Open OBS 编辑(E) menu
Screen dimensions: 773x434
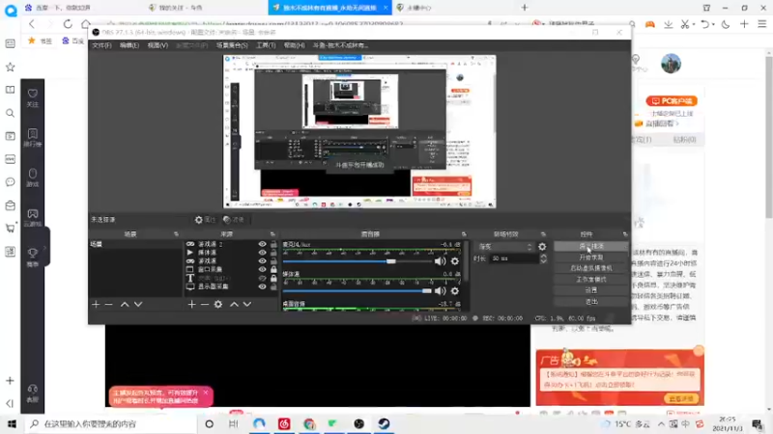pyautogui.click(x=129, y=45)
